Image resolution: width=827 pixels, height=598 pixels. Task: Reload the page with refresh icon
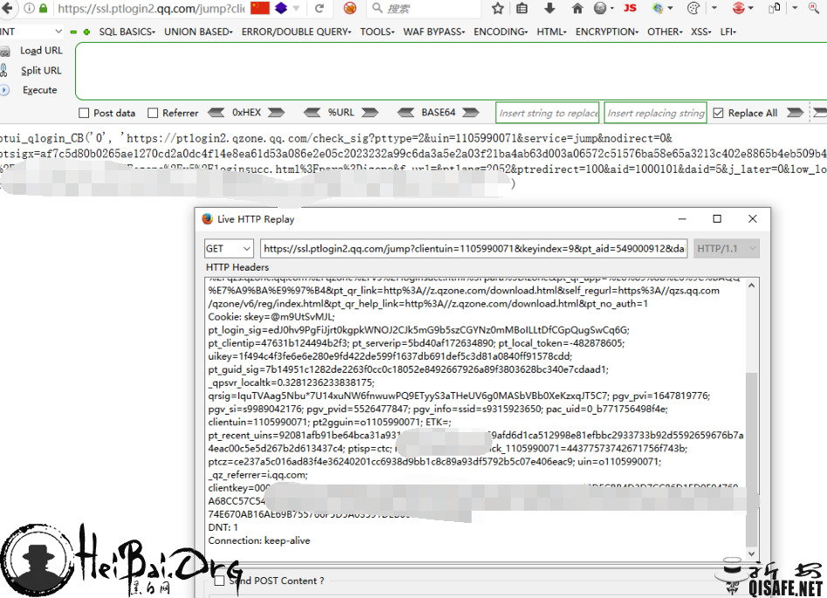click(x=320, y=9)
